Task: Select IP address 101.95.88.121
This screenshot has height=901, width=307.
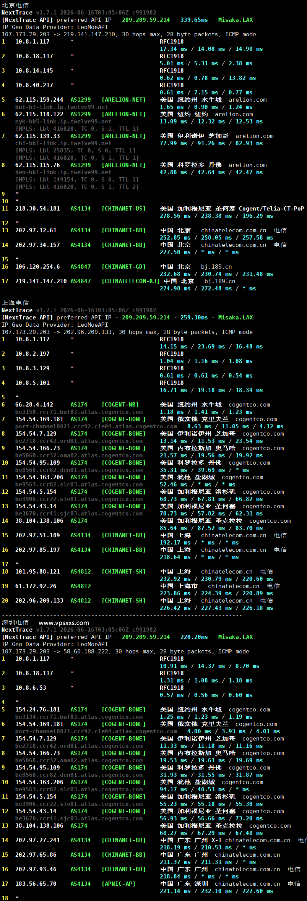Action: [37, 571]
